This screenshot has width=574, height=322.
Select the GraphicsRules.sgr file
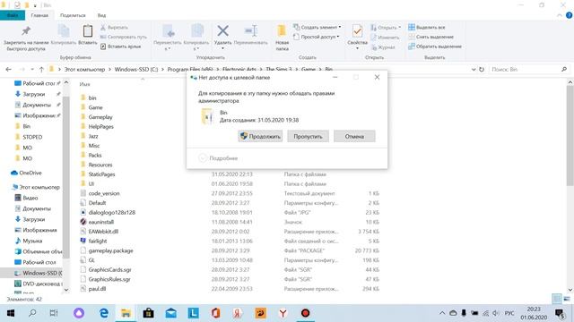coord(109,279)
